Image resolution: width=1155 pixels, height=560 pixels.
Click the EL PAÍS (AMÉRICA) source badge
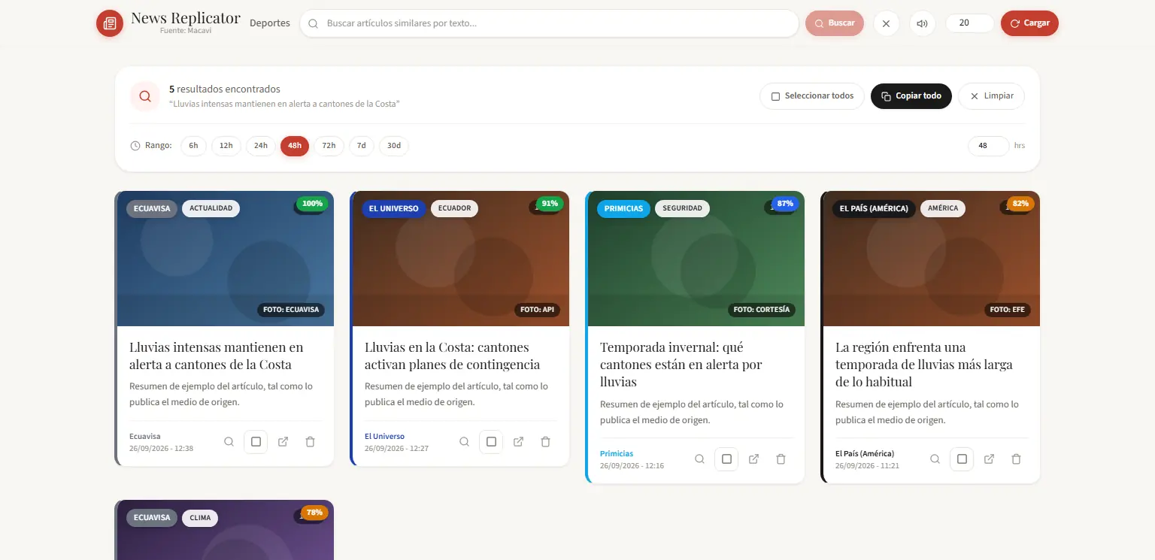point(874,208)
